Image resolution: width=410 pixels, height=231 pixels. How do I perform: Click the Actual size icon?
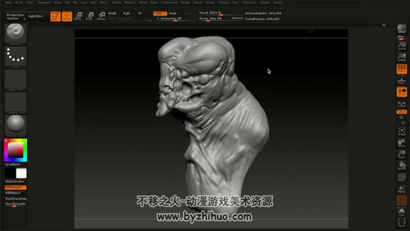pyautogui.click(x=402, y=46)
